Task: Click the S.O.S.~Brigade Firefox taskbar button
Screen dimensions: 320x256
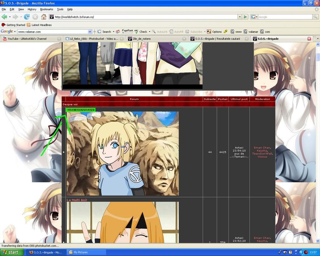Action: (47, 252)
